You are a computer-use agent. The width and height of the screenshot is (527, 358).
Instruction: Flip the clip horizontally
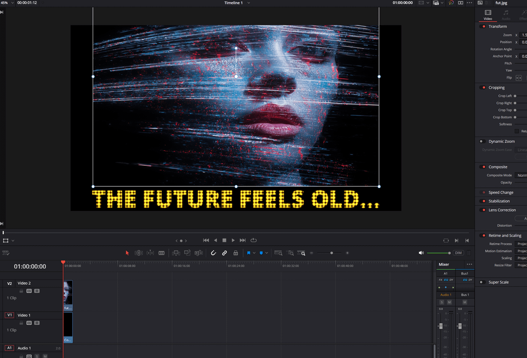518,78
